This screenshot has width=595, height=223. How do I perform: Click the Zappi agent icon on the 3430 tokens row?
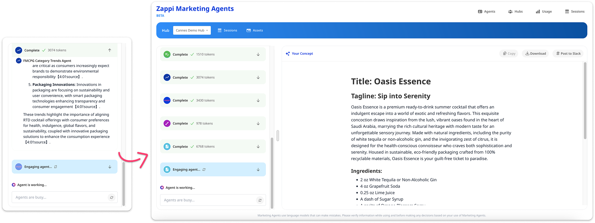[x=167, y=100]
